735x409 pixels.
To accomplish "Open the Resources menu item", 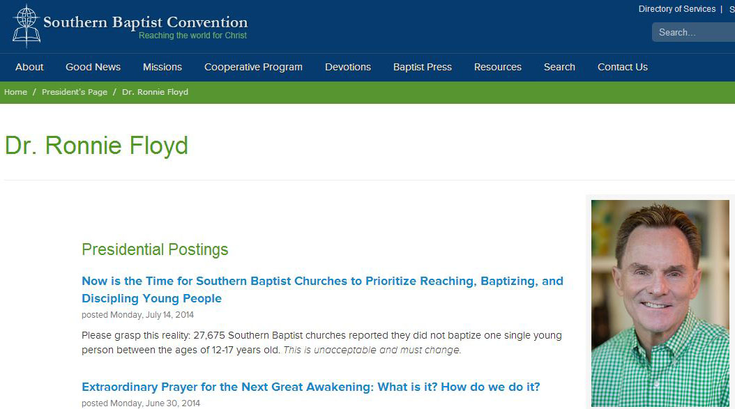I will pos(497,67).
